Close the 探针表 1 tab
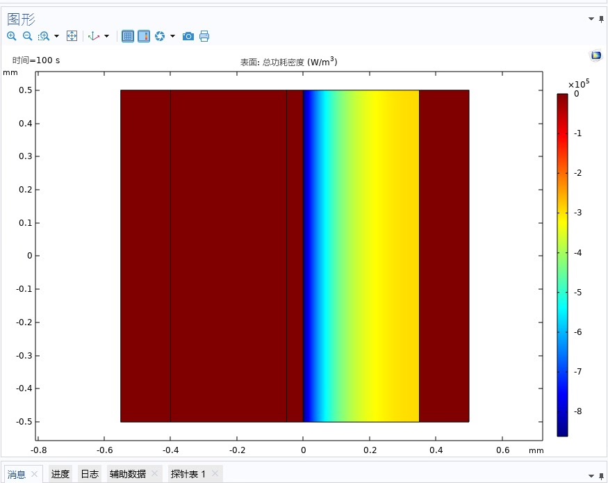Screen dimensions: 608x483 coord(215,474)
